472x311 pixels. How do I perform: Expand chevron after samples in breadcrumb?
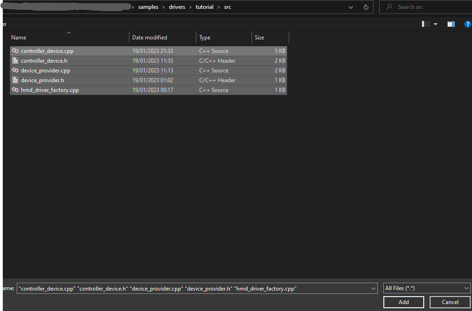click(163, 7)
